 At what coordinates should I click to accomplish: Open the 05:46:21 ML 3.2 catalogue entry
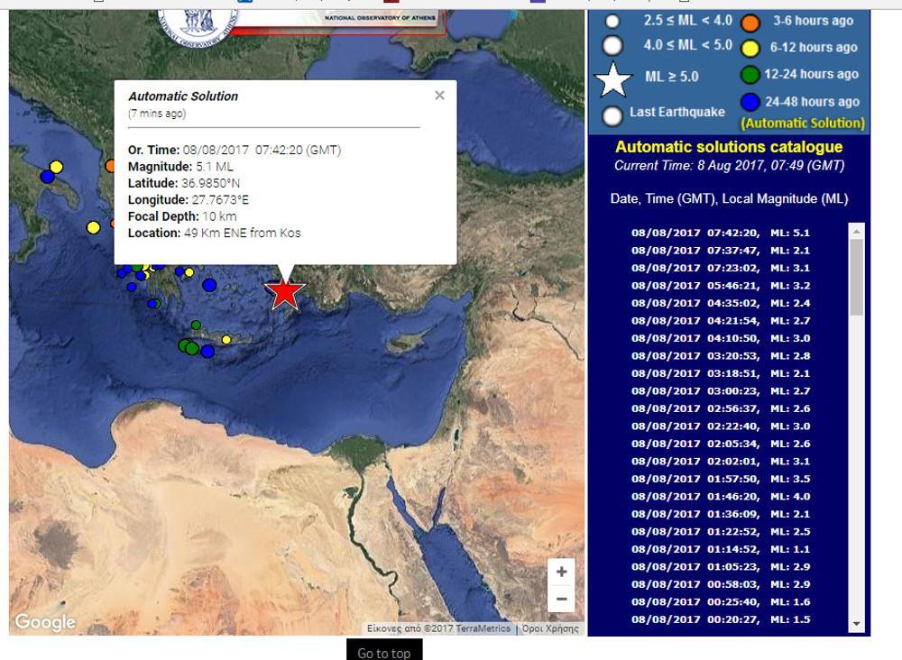click(720, 285)
